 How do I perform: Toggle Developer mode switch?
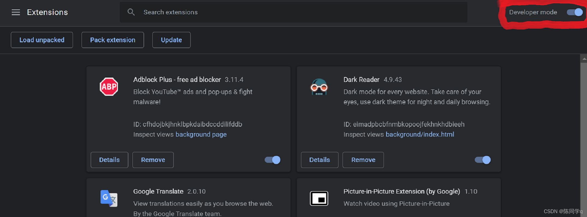574,12
